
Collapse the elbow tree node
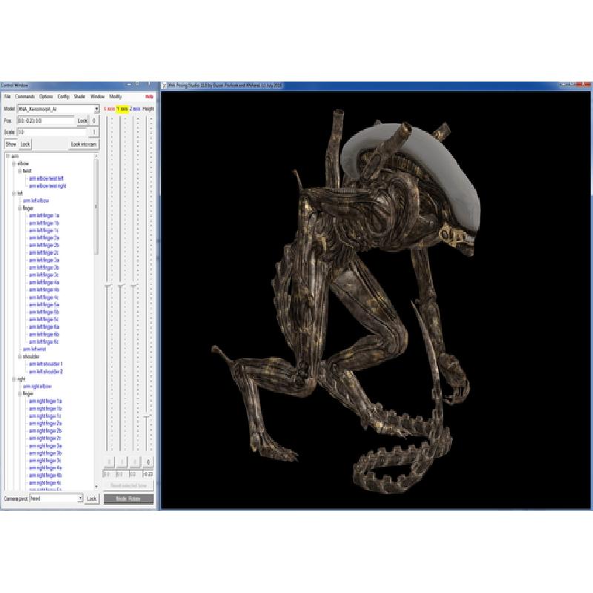coord(14,164)
